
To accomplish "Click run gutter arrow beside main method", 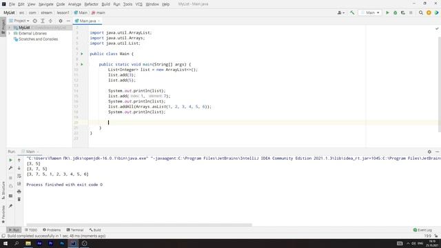I will tap(82, 64).
